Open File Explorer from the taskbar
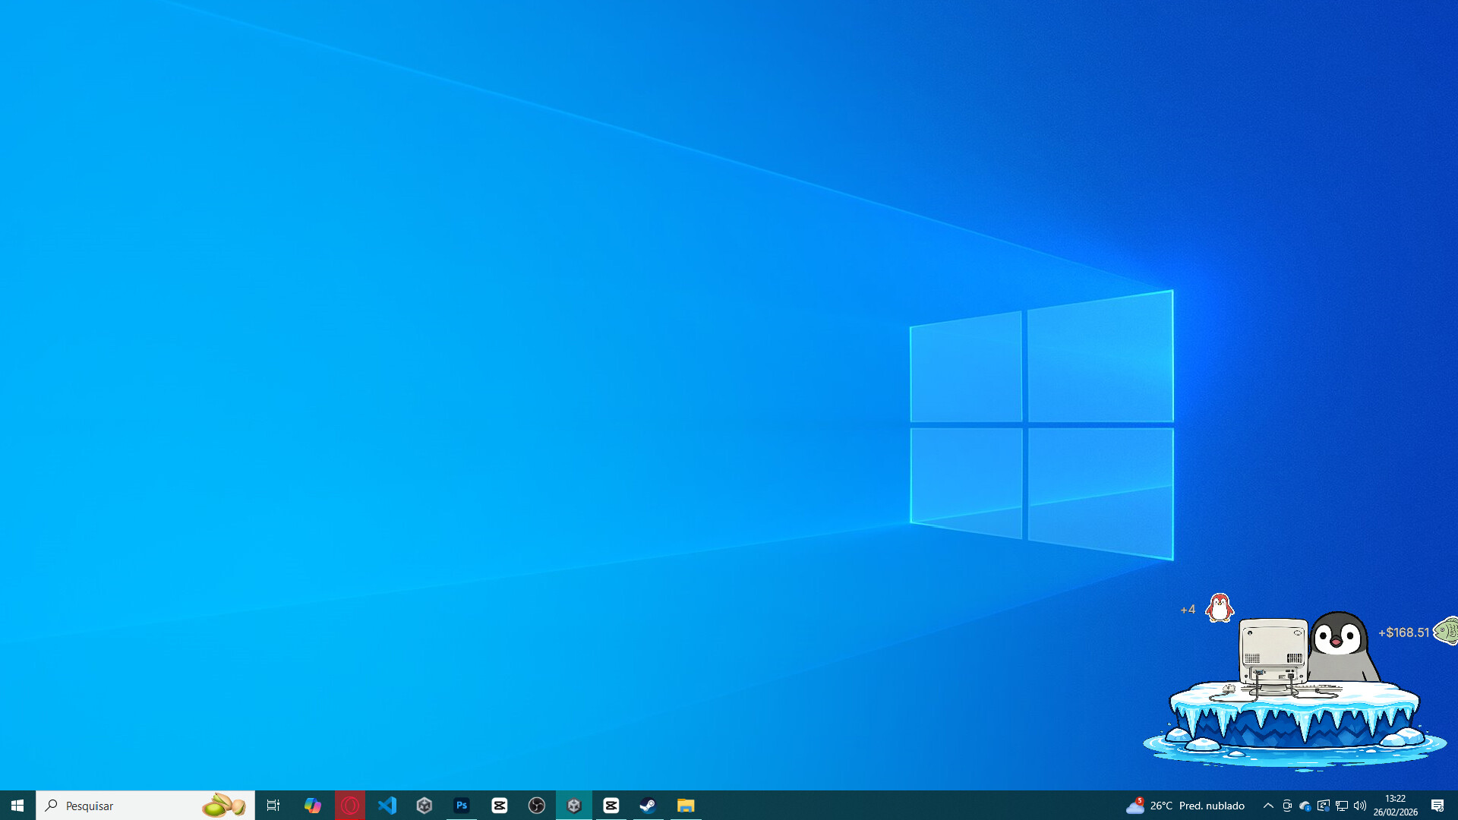 point(686,806)
